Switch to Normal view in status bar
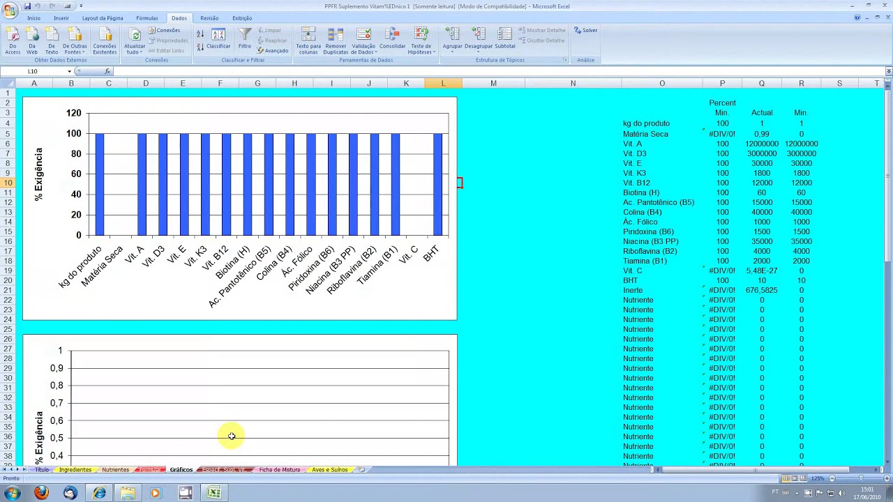 coord(786,478)
